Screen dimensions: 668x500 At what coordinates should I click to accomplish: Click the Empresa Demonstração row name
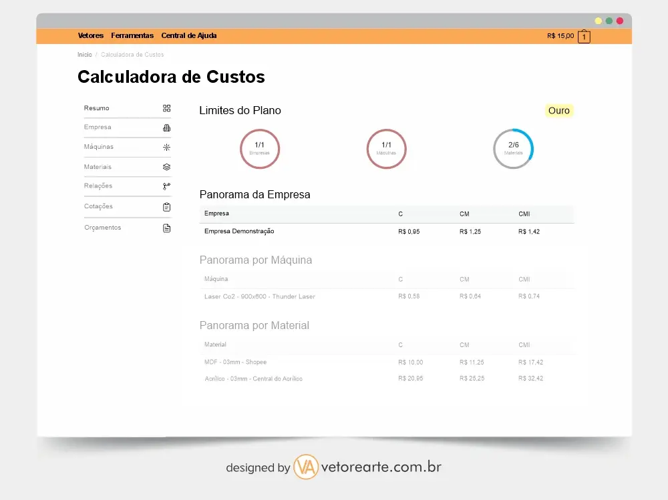pos(239,231)
